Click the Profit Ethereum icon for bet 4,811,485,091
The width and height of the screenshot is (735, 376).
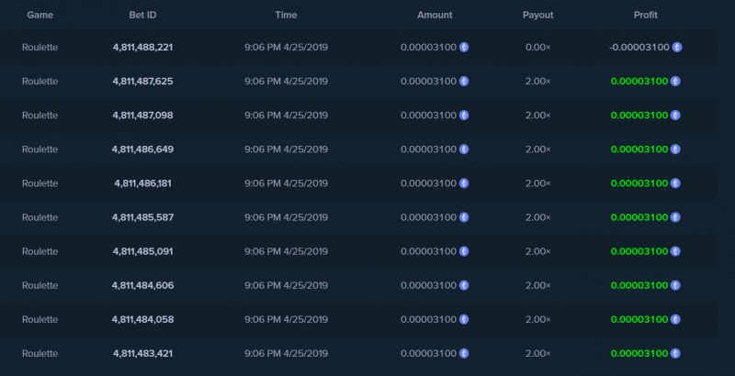point(675,251)
